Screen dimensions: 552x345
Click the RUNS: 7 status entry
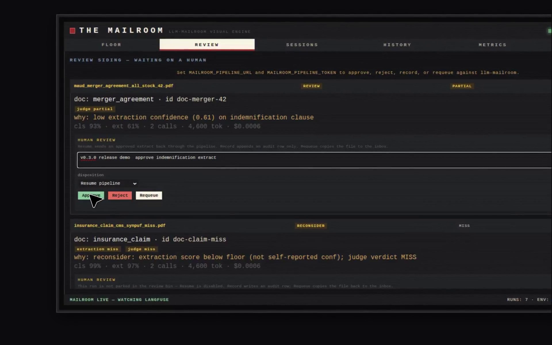[517, 300]
